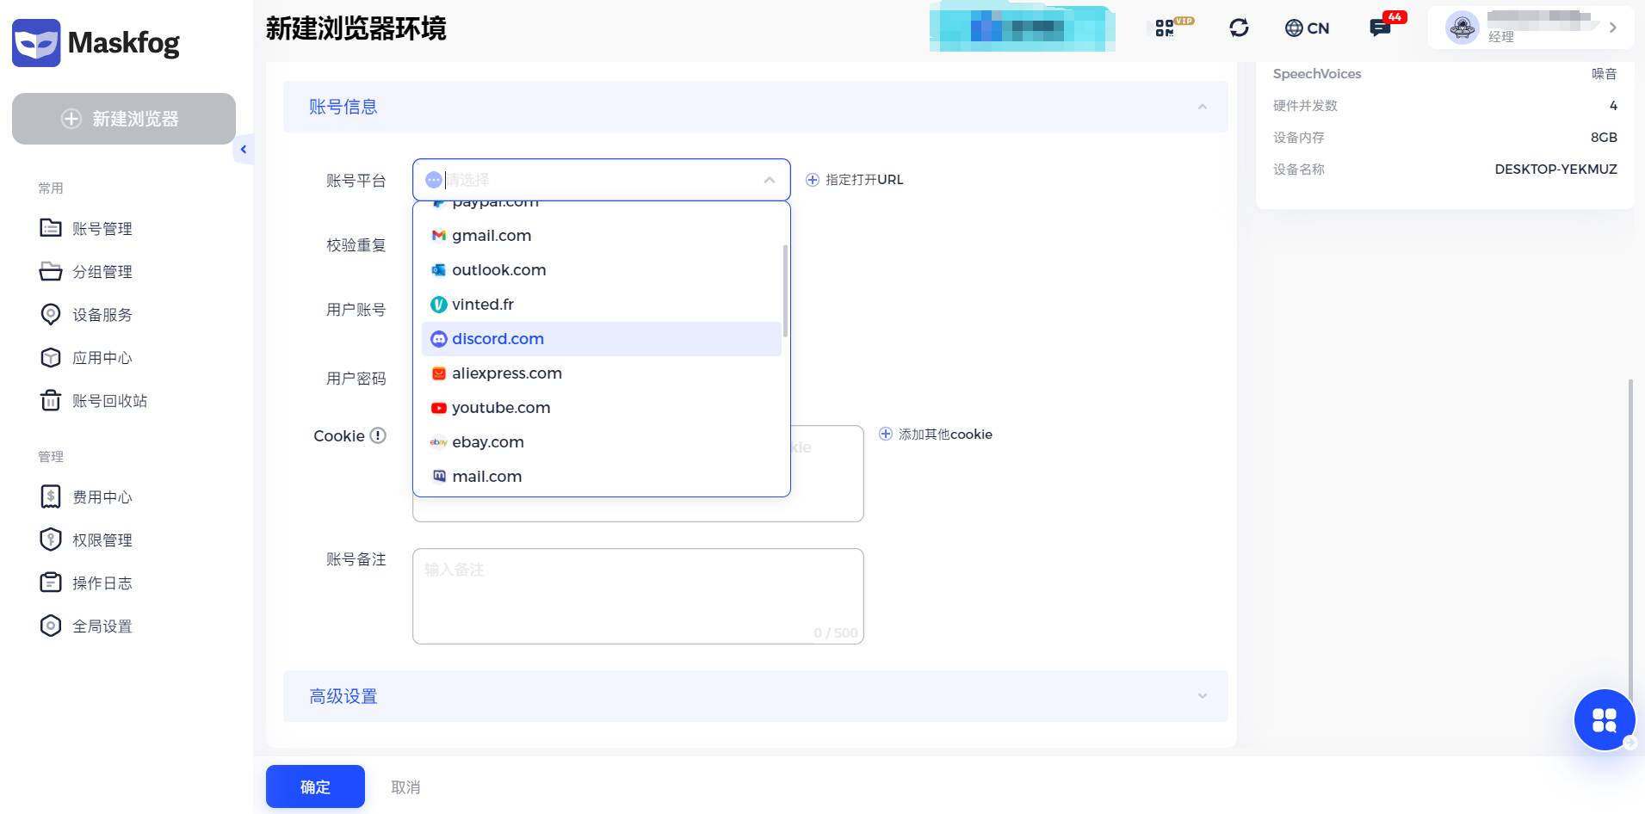Image resolution: width=1645 pixels, height=814 pixels.
Task: Click the 分组管理 folder icon
Action: pos(51,271)
